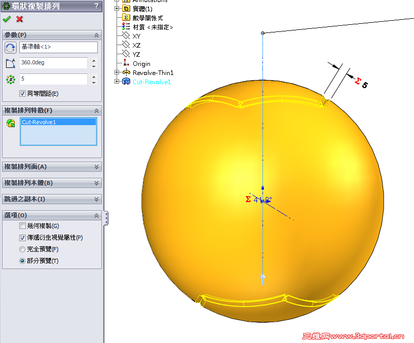The width and height of the screenshot is (414, 343).
Task: Click the instance count icon beside 5
Action: 11,79
